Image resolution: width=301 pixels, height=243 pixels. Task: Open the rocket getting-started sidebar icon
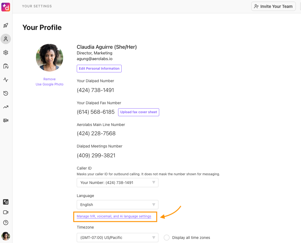tap(6, 25)
